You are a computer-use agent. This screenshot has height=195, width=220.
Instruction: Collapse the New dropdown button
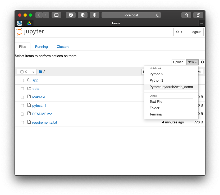(192, 62)
